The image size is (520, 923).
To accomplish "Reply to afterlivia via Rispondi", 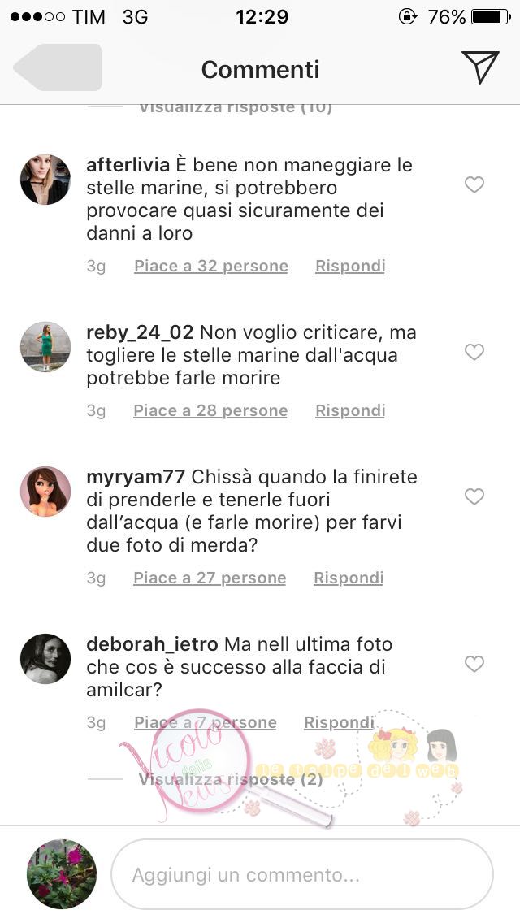I will point(350,266).
